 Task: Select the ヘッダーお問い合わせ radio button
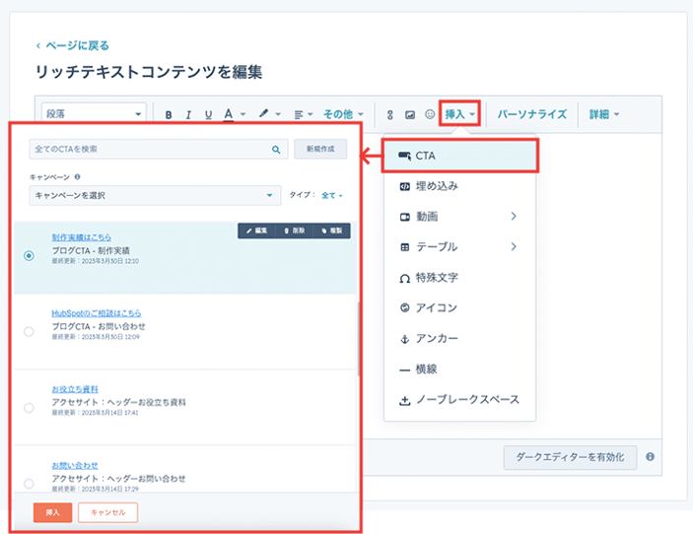point(29,484)
